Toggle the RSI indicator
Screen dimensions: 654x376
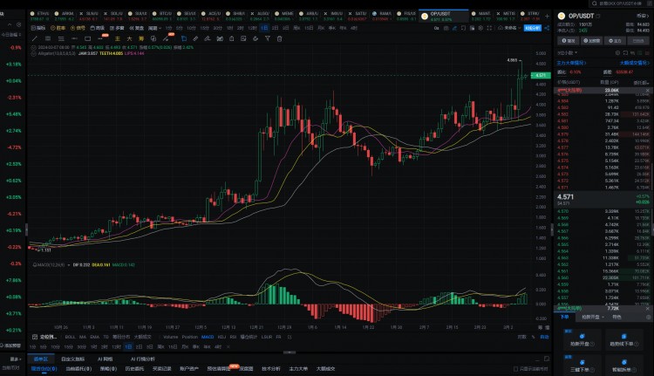tap(233, 337)
